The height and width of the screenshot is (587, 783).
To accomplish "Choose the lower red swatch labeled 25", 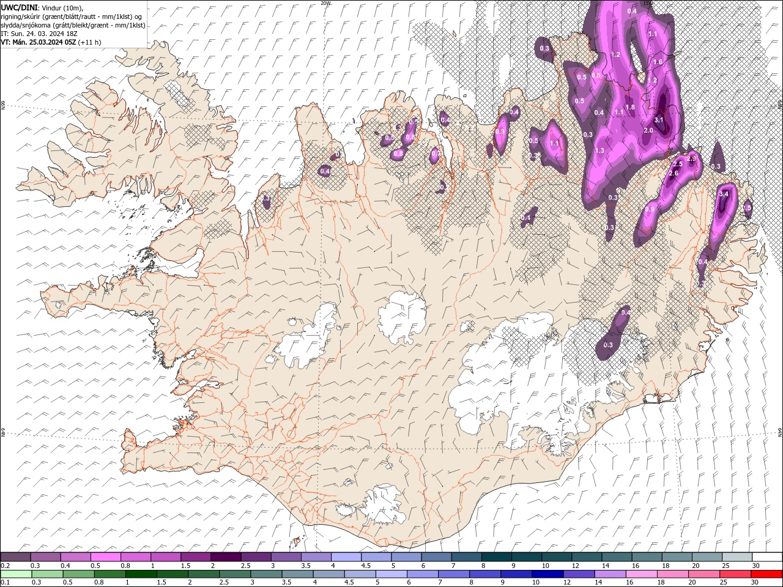I will coord(735,574).
